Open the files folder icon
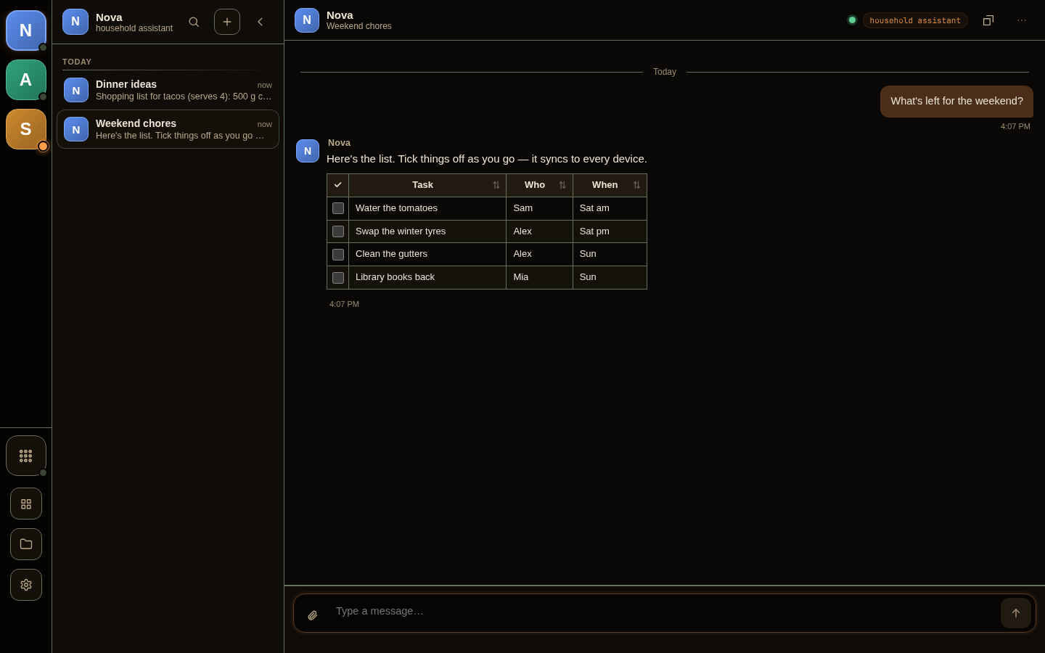The height and width of the screenshot is (653, 1045). click(x=26, y=544)
